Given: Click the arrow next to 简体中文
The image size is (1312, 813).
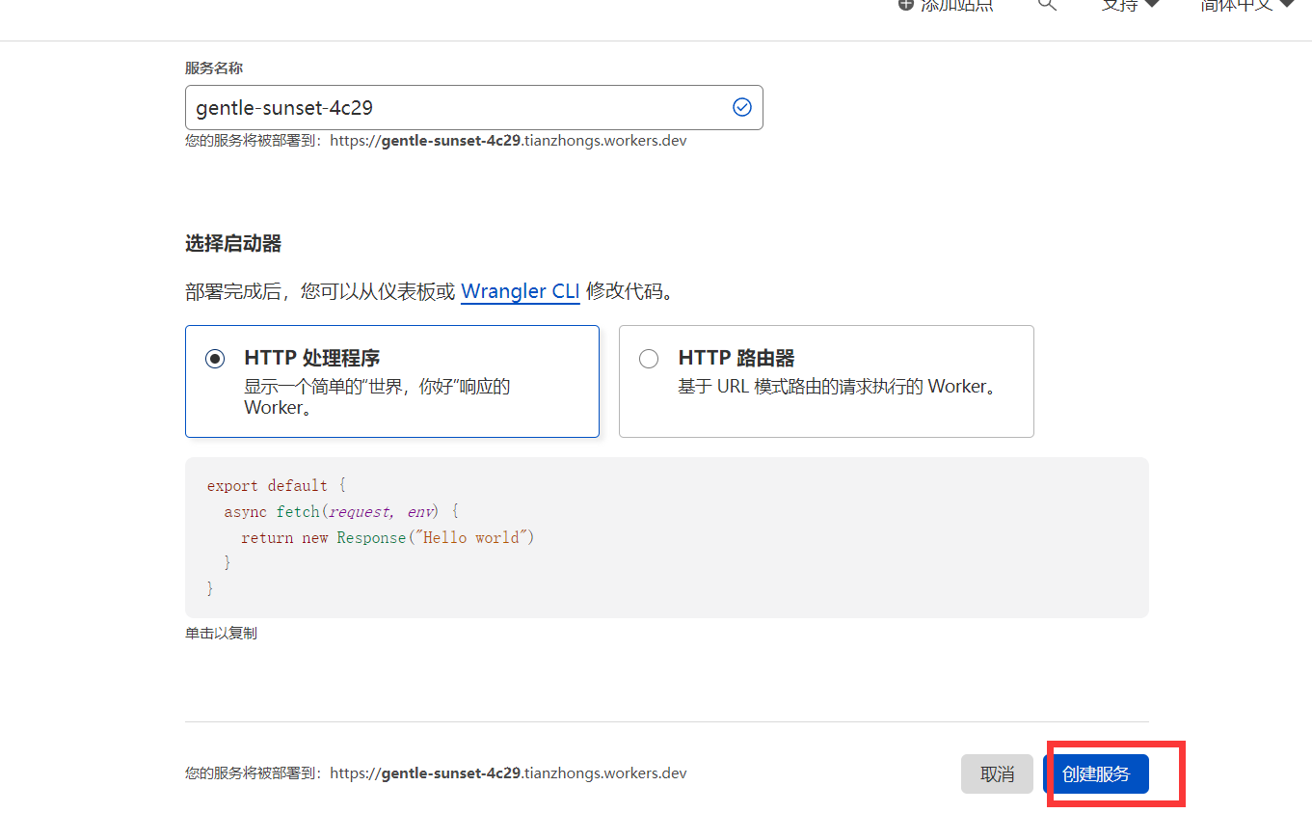Looking at the screenshot, I should (x=1287, y=5).
